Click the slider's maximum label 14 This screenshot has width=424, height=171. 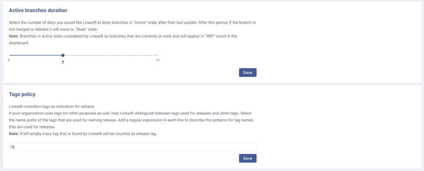157,60
